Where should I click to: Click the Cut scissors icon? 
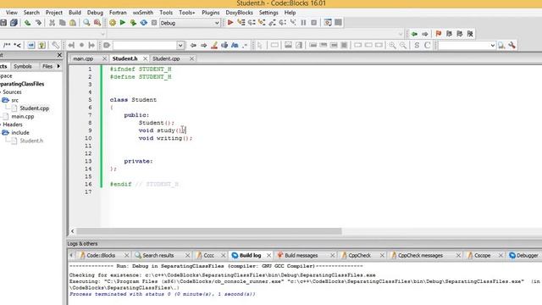coord(52,23)
